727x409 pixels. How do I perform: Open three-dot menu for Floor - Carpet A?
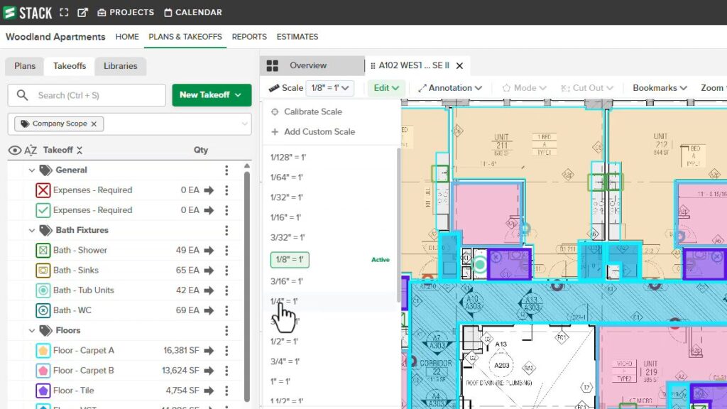point(226,350)
